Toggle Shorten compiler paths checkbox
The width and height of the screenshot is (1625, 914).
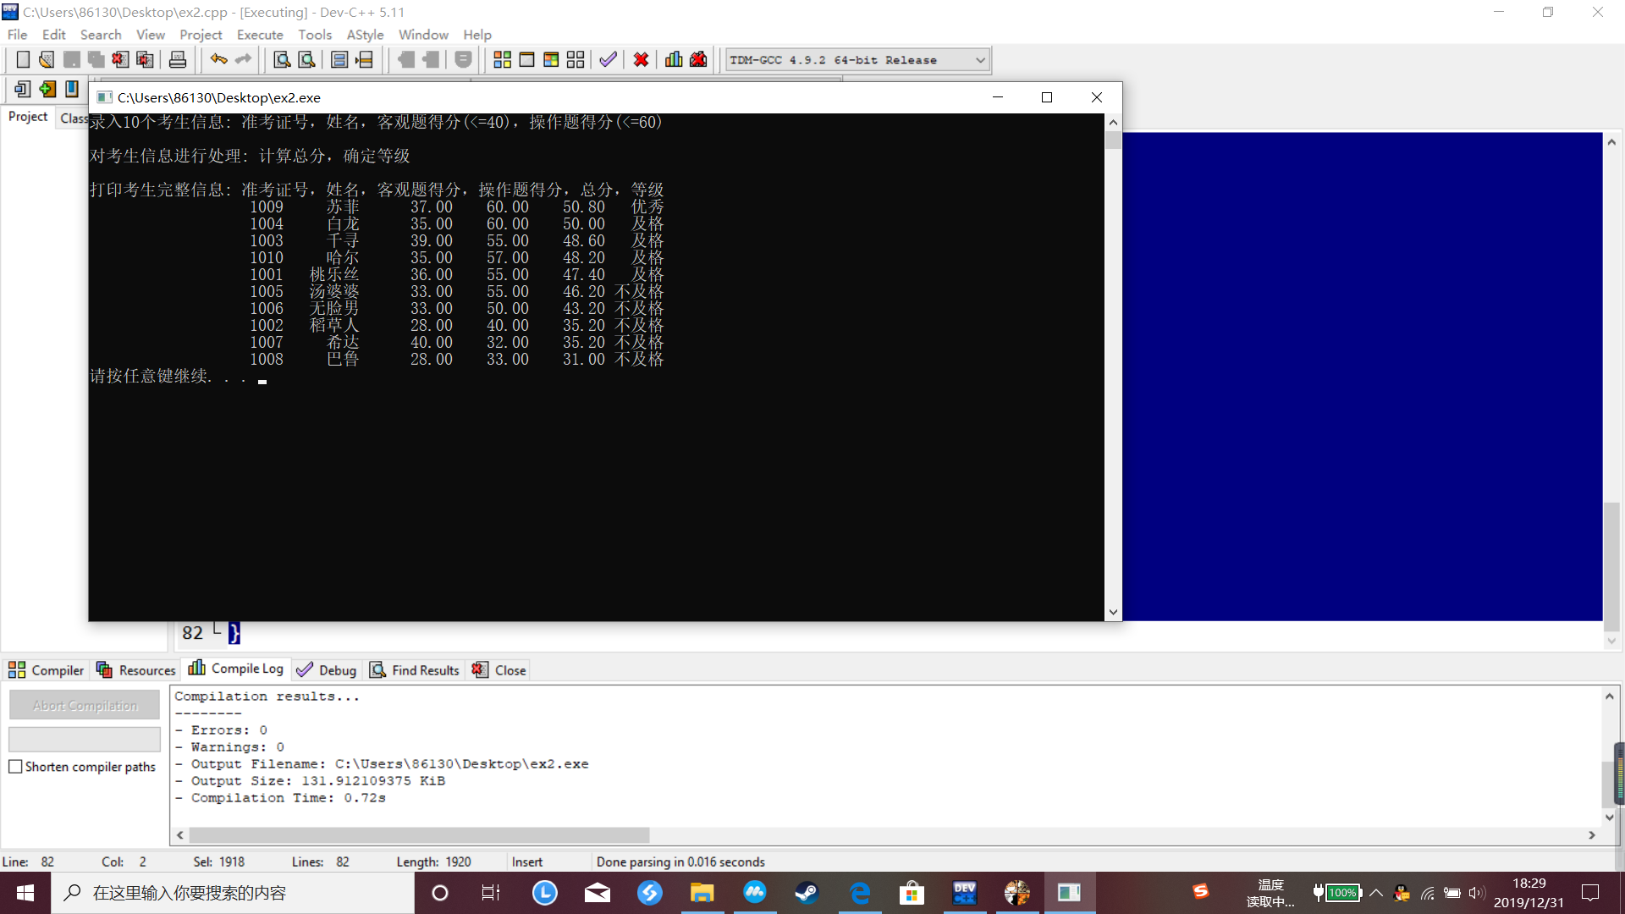pos(15,767)
